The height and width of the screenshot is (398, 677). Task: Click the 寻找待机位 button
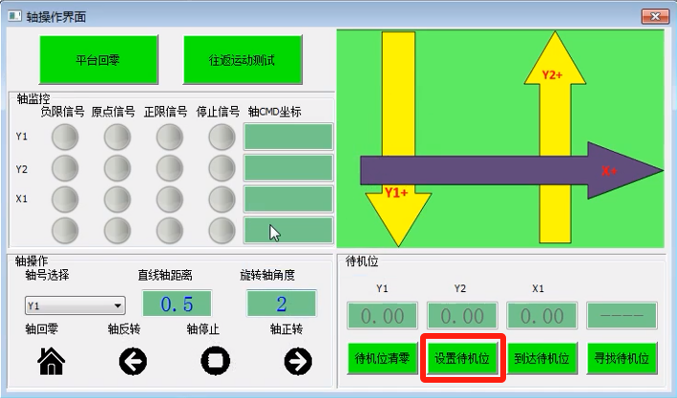coord(622,359)
